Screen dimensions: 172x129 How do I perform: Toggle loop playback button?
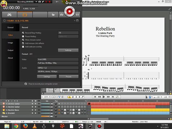(117, 97)
